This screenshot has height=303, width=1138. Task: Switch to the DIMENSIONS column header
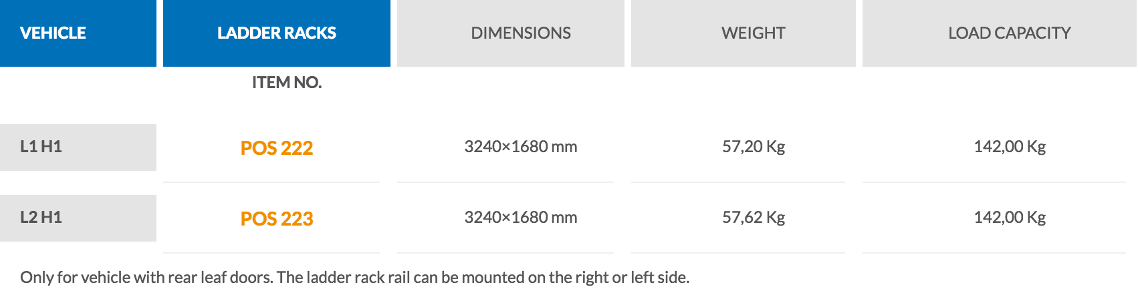[520, 33]
